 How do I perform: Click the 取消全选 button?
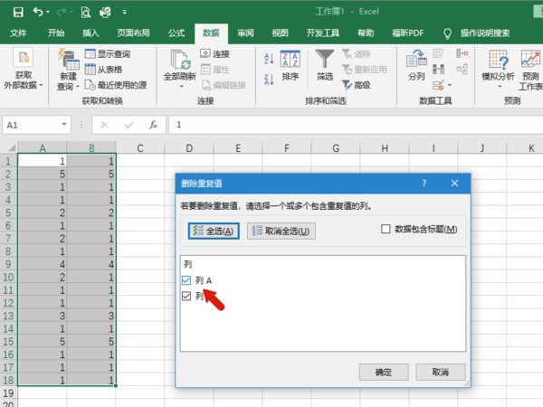tap(281, 232)
